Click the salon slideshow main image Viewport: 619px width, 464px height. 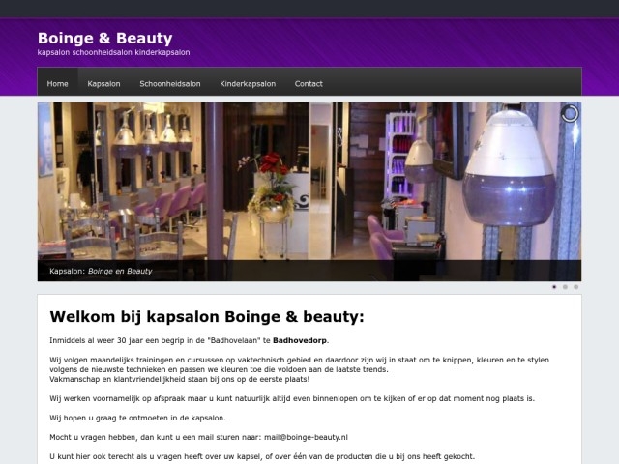coord(309,191)
